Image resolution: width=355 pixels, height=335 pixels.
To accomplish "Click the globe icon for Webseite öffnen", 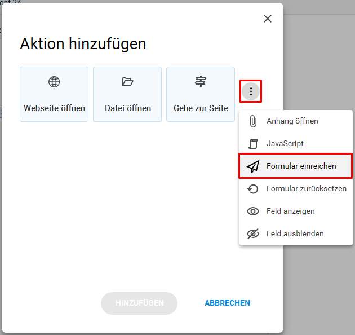I will pyautogui.click(x=54, y=82).
